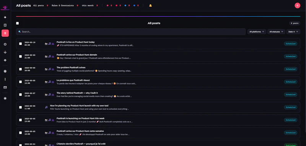
Task: Click the first blue dot indicator in header
Action: (125, 6)
